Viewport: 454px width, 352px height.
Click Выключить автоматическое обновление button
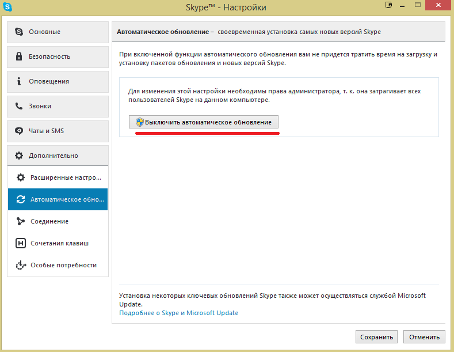(x=204, y=122)
